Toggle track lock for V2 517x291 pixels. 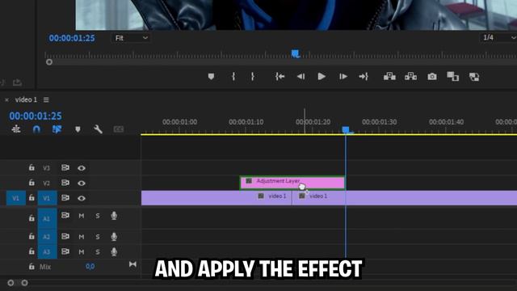pos(32,183)
